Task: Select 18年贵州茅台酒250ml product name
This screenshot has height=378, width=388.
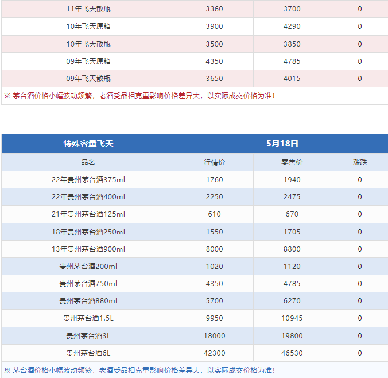Action: 88,232
